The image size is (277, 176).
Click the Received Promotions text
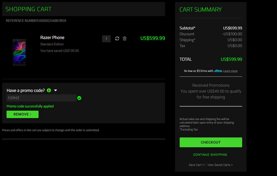point(211,85)
